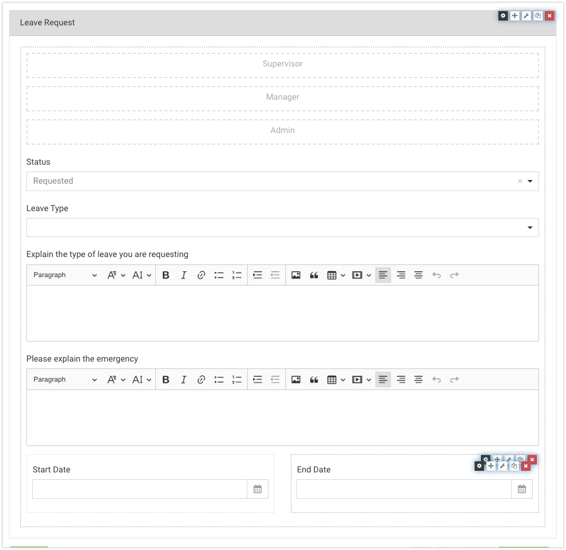This screenshot has width=566, height=550.
Task: Clear the Requested status value
Action: (519, 181)
